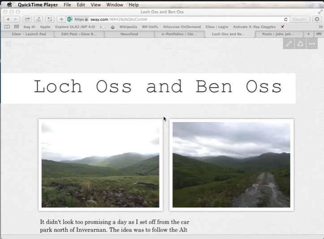
Task: Open the Sway more options ellipsis
Action: point(312,44)
